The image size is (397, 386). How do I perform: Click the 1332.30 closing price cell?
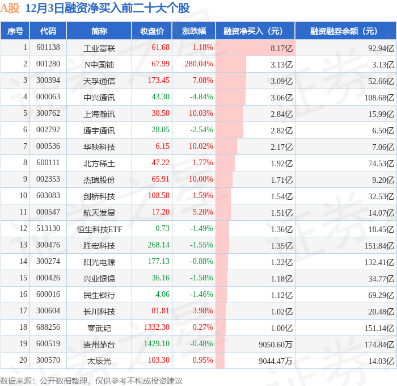click(x=157, y=327)
